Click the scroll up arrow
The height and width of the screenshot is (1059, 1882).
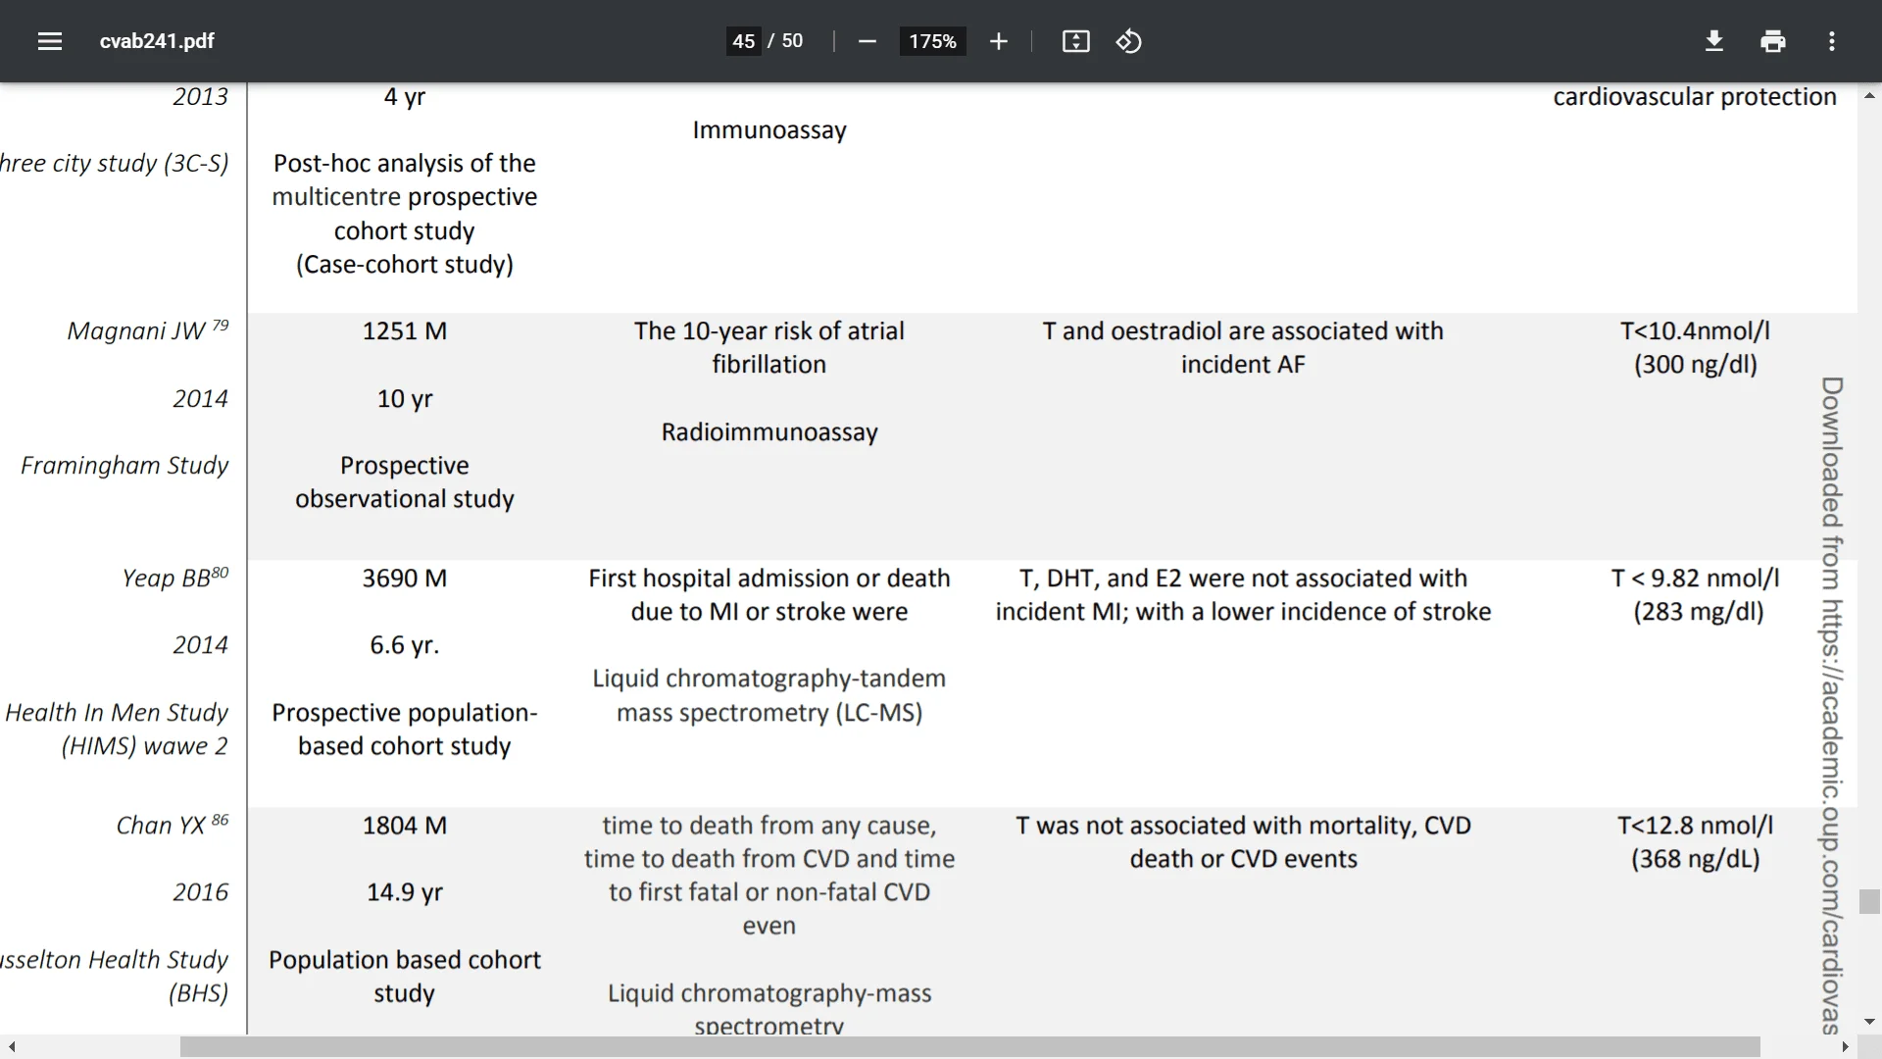(x=1869, y=95)
